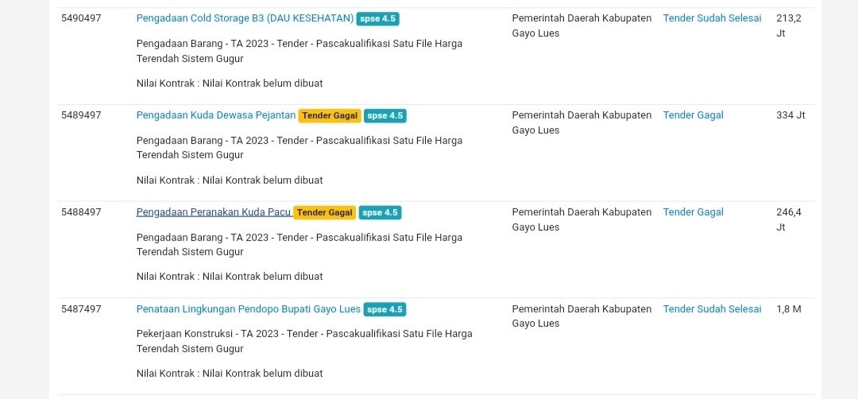858x399 pixels.
Task: Click Tender Gagal status link for Kuda Dewasa Pejantan
Action: click(693, 115)
